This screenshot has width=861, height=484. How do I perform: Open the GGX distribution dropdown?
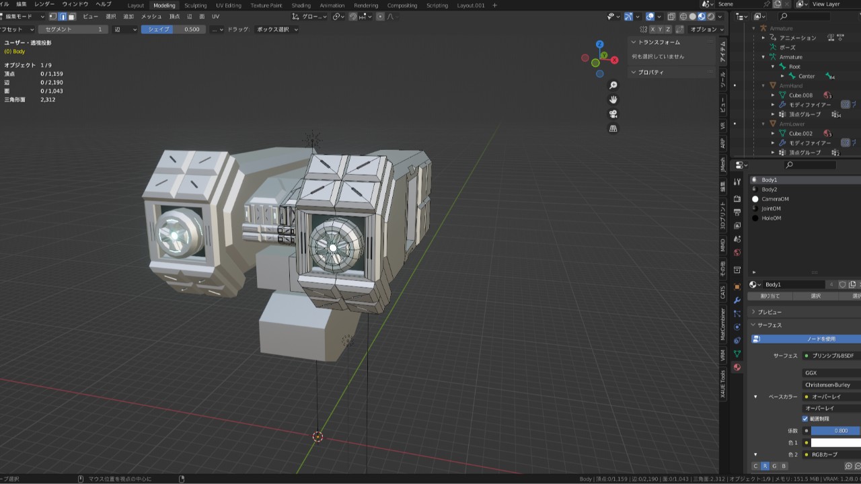[x=831, y=372]
